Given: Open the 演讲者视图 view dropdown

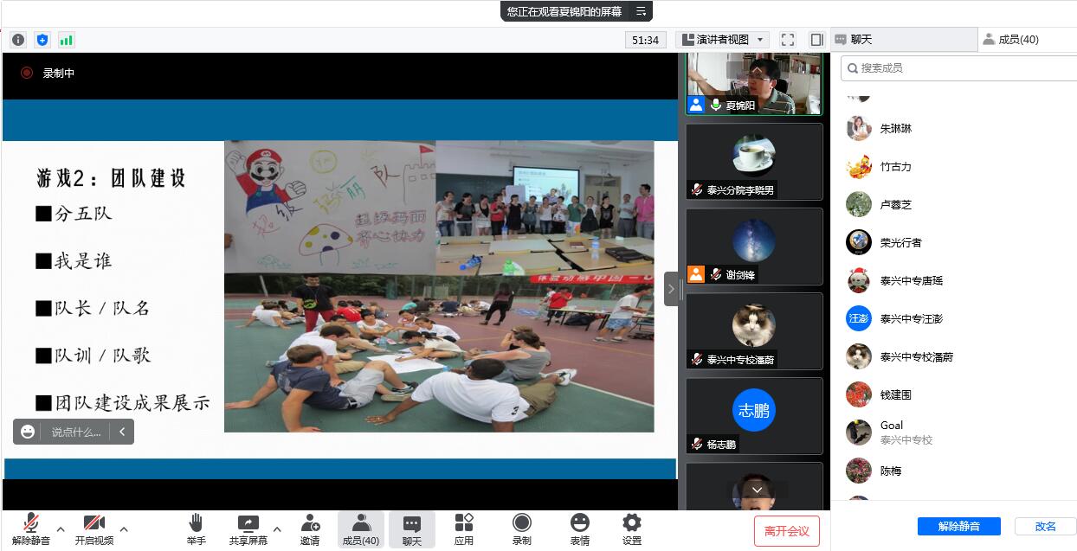Looking at the screenshot, I should coord(723,40).
